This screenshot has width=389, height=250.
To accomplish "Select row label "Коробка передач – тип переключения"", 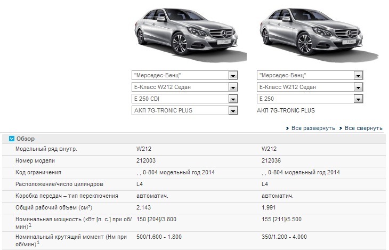I will click(67, 196).
